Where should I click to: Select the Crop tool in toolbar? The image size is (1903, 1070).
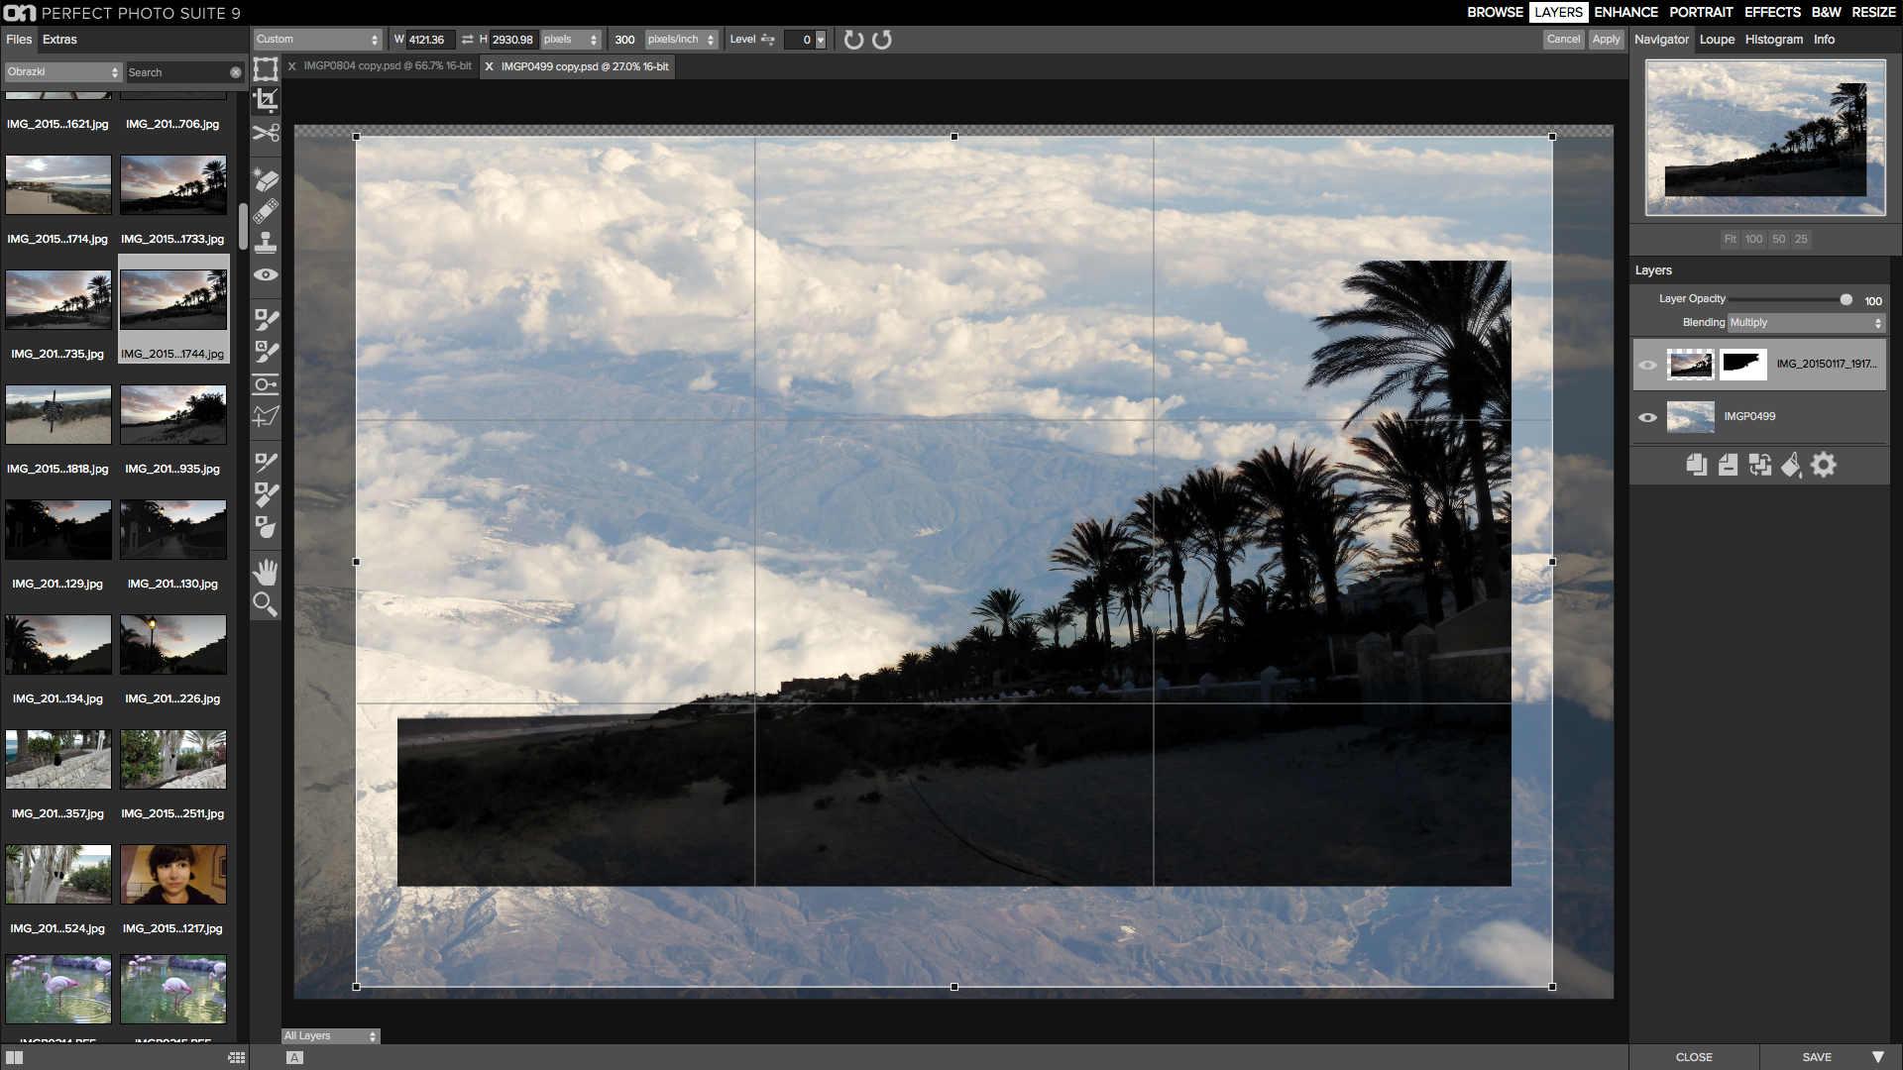(x=266, y=100)
